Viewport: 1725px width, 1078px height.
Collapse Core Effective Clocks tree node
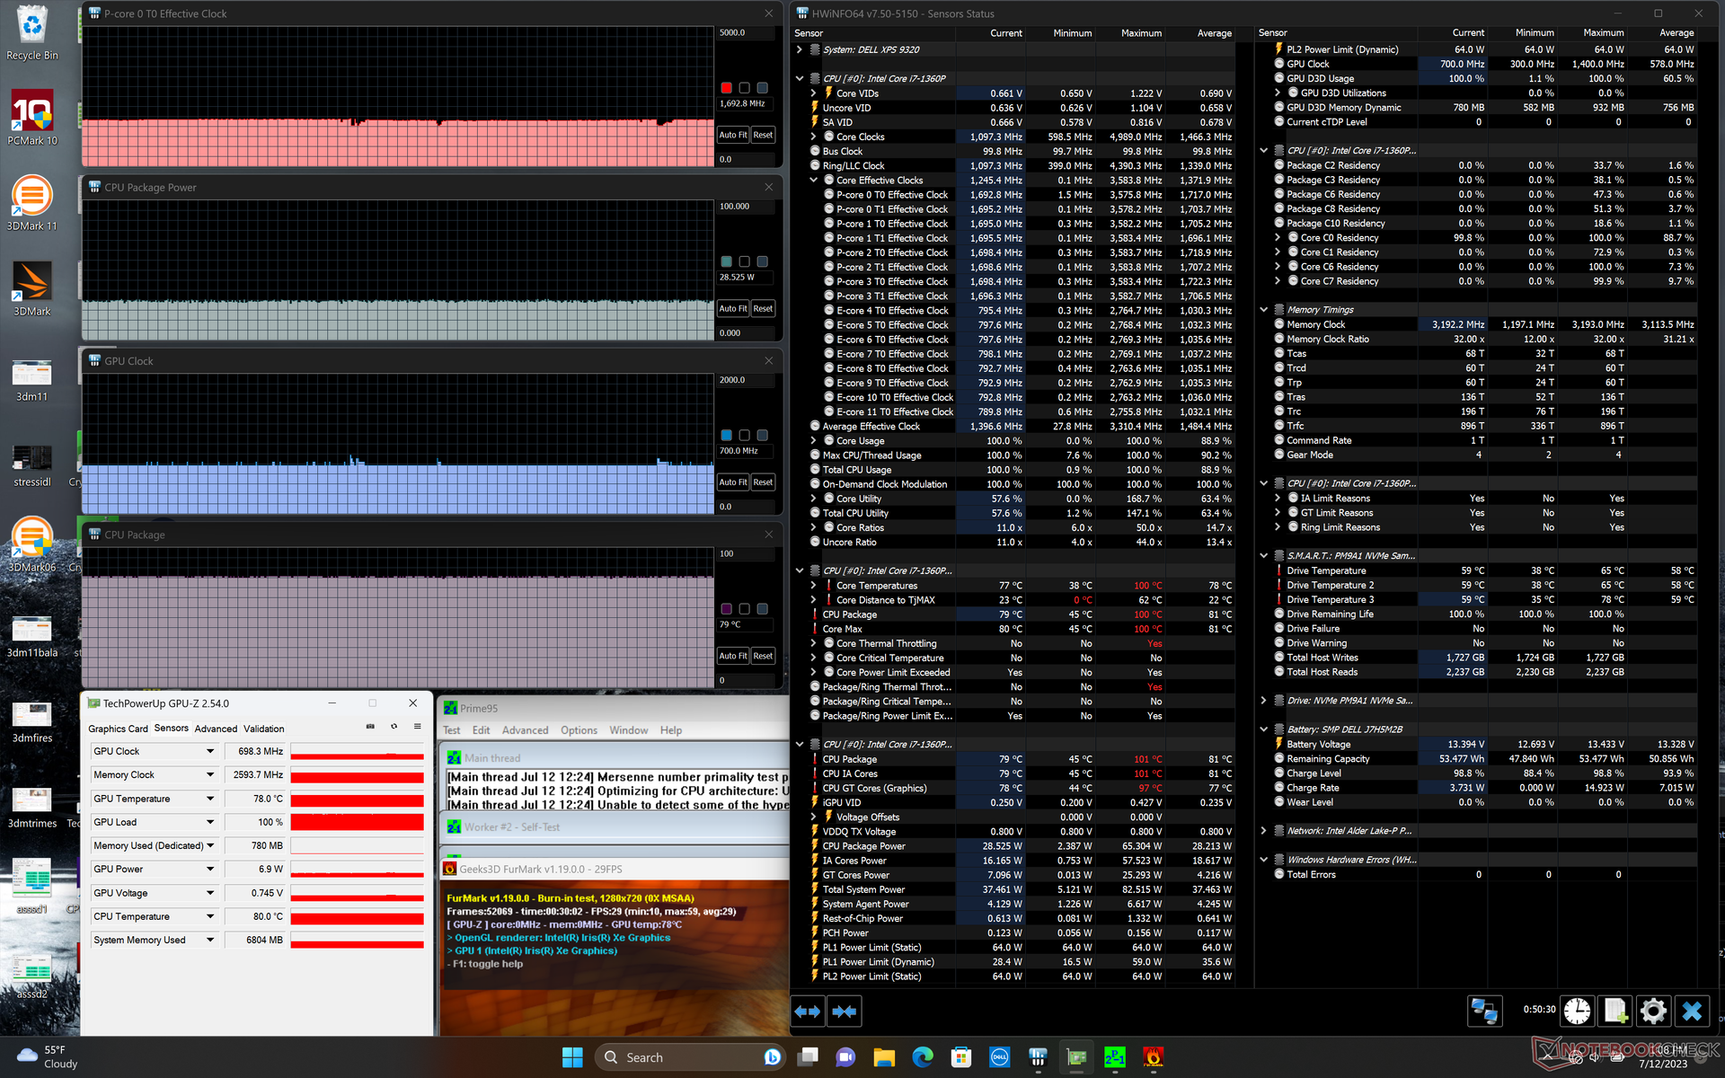pyautogui.click(x=814, y=181)
